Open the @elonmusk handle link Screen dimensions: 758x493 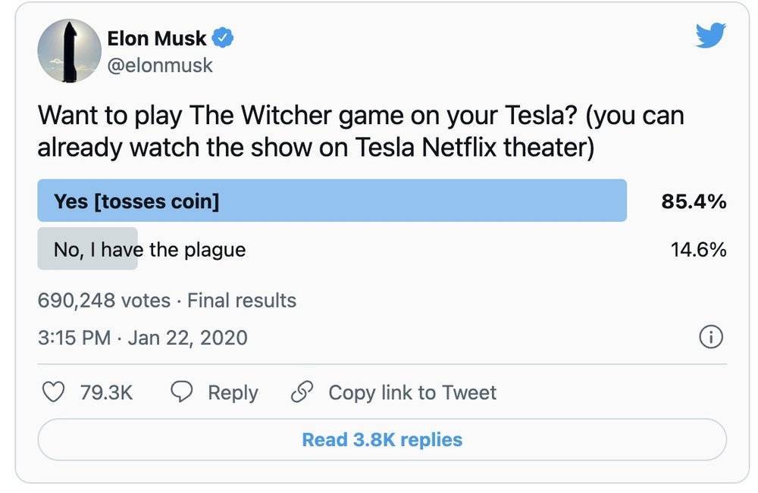(160, 65)
